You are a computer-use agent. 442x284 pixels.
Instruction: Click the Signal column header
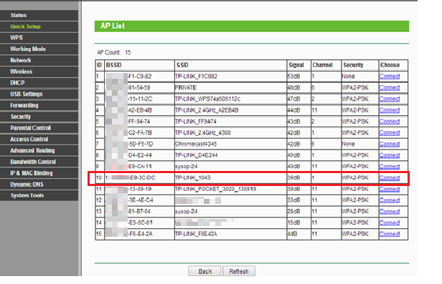point(296,65)
